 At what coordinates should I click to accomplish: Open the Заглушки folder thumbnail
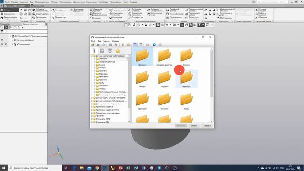142,57
